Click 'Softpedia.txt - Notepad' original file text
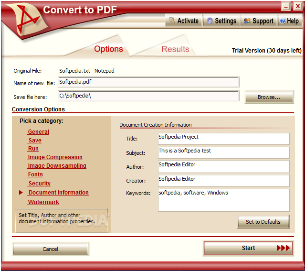Screen dimensions: 305x271 [x=87, y=71]
